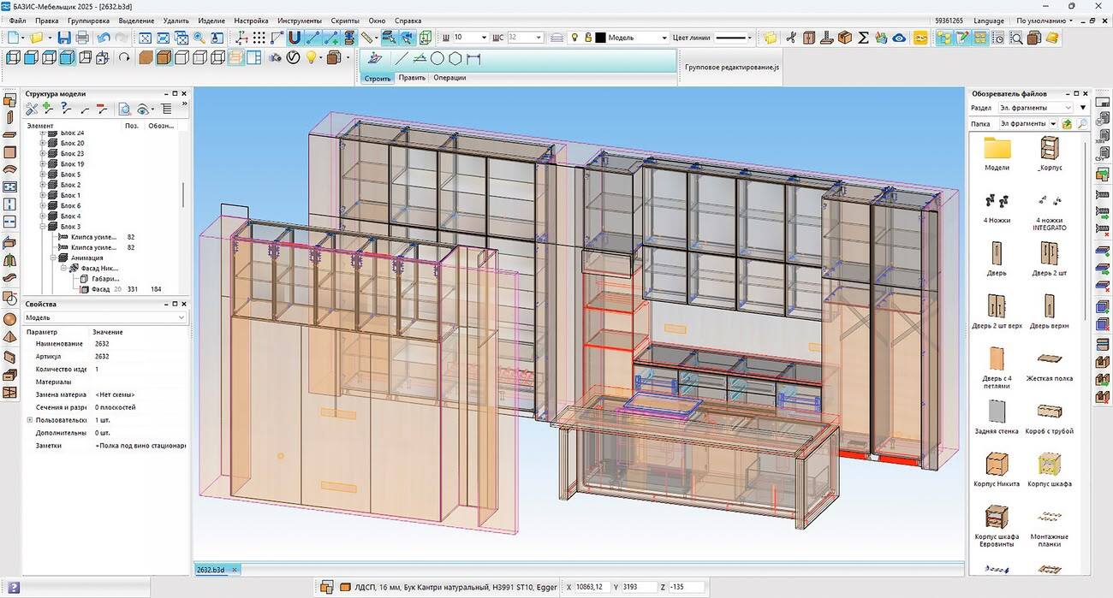Select the hexagon polygon tool
The image size is (1113, 598).
point(455,59)
